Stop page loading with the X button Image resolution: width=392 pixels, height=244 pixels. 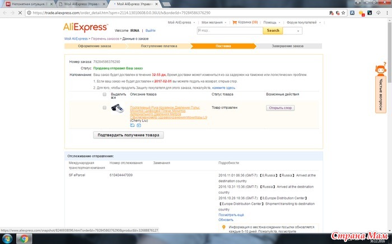pos(20,13)
